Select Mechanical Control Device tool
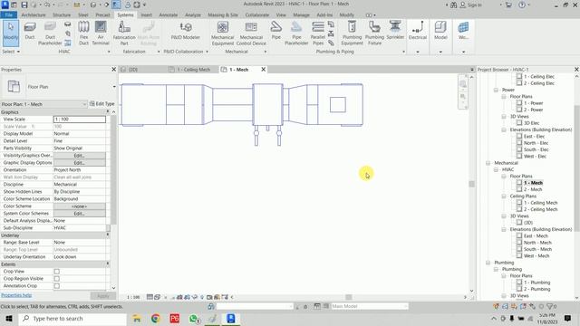 [x=251, y=34]
